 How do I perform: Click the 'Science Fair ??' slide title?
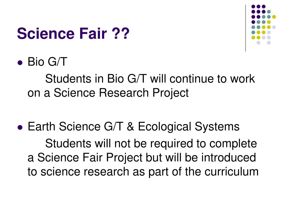[x=73, y=34]
